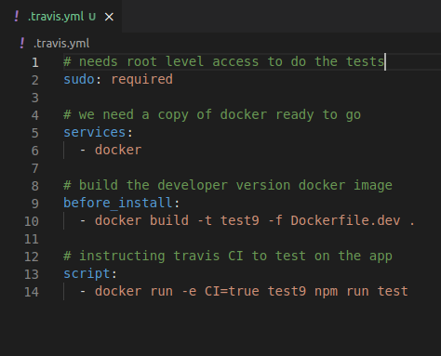Click the YAML icon in the breadcrumb
This screenshot has height=356, width=441.
[22, 43]
